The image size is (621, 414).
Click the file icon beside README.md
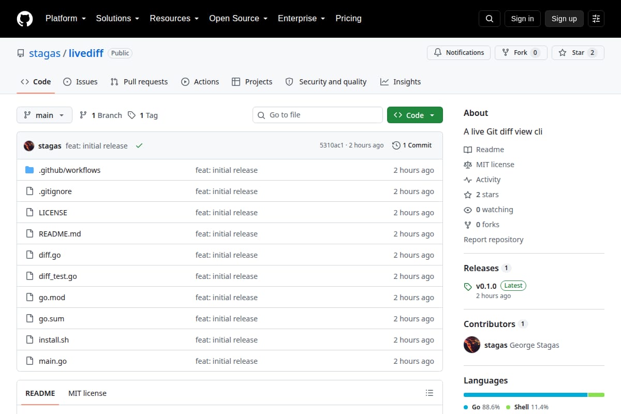click(29, 234)
